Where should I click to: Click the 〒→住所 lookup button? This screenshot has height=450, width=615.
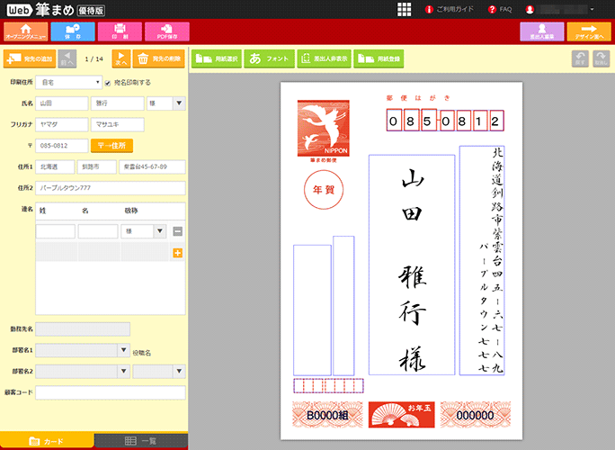point(111,146)
